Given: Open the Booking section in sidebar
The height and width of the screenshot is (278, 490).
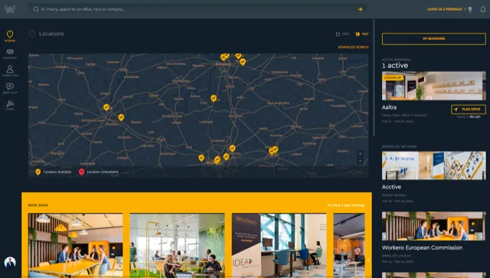Looking at the screenshot, I should click(x=10, y=36).
